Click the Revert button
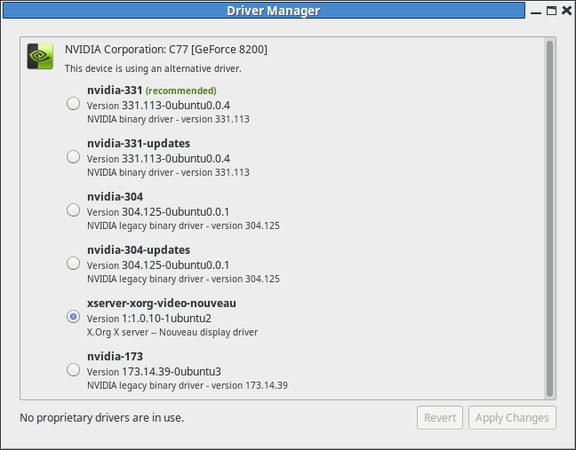 pyautogui.click(x=440, y=417)
